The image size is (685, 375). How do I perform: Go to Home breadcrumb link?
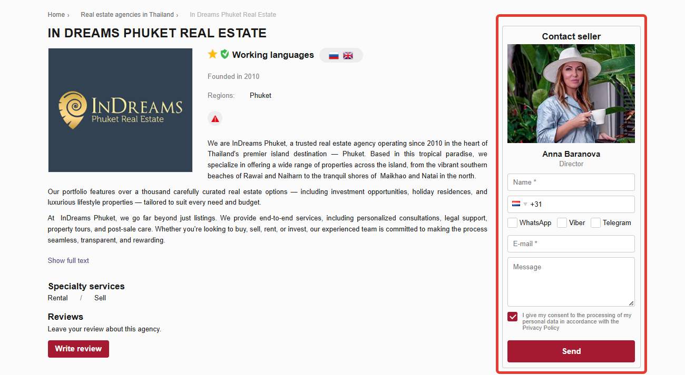click(x=56, y=15)
